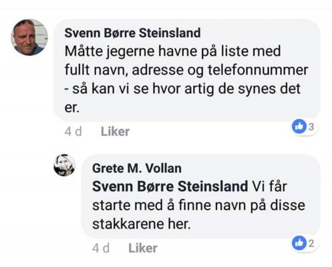Open the reaction count 3 on first comment
Viewport: 332px width, 267px height.
(x=311, y=127)
